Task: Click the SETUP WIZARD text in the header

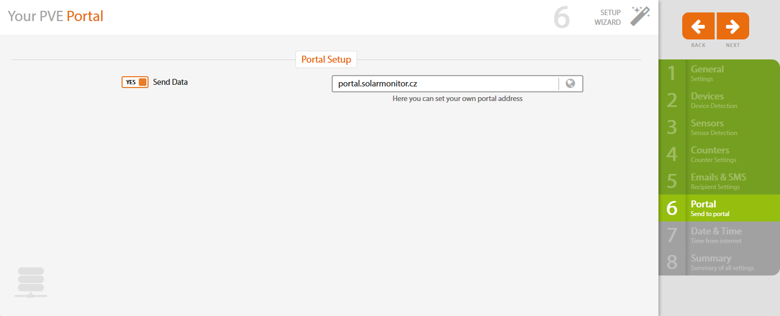Action: (608, 17)
